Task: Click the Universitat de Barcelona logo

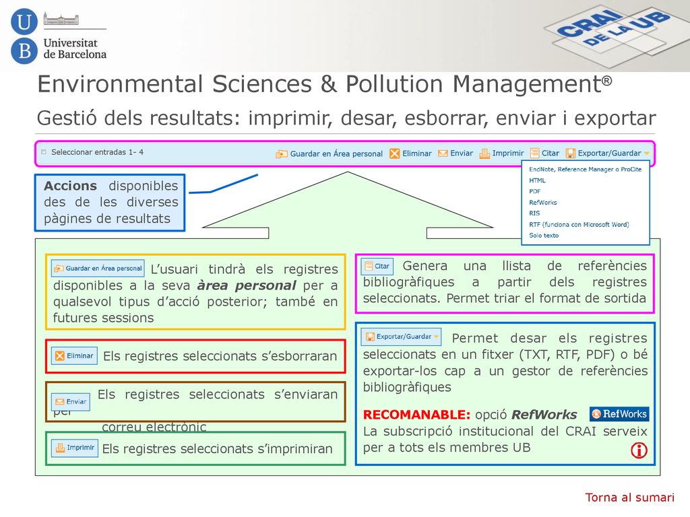Action: pyautogui.click(x=59, y=36)
